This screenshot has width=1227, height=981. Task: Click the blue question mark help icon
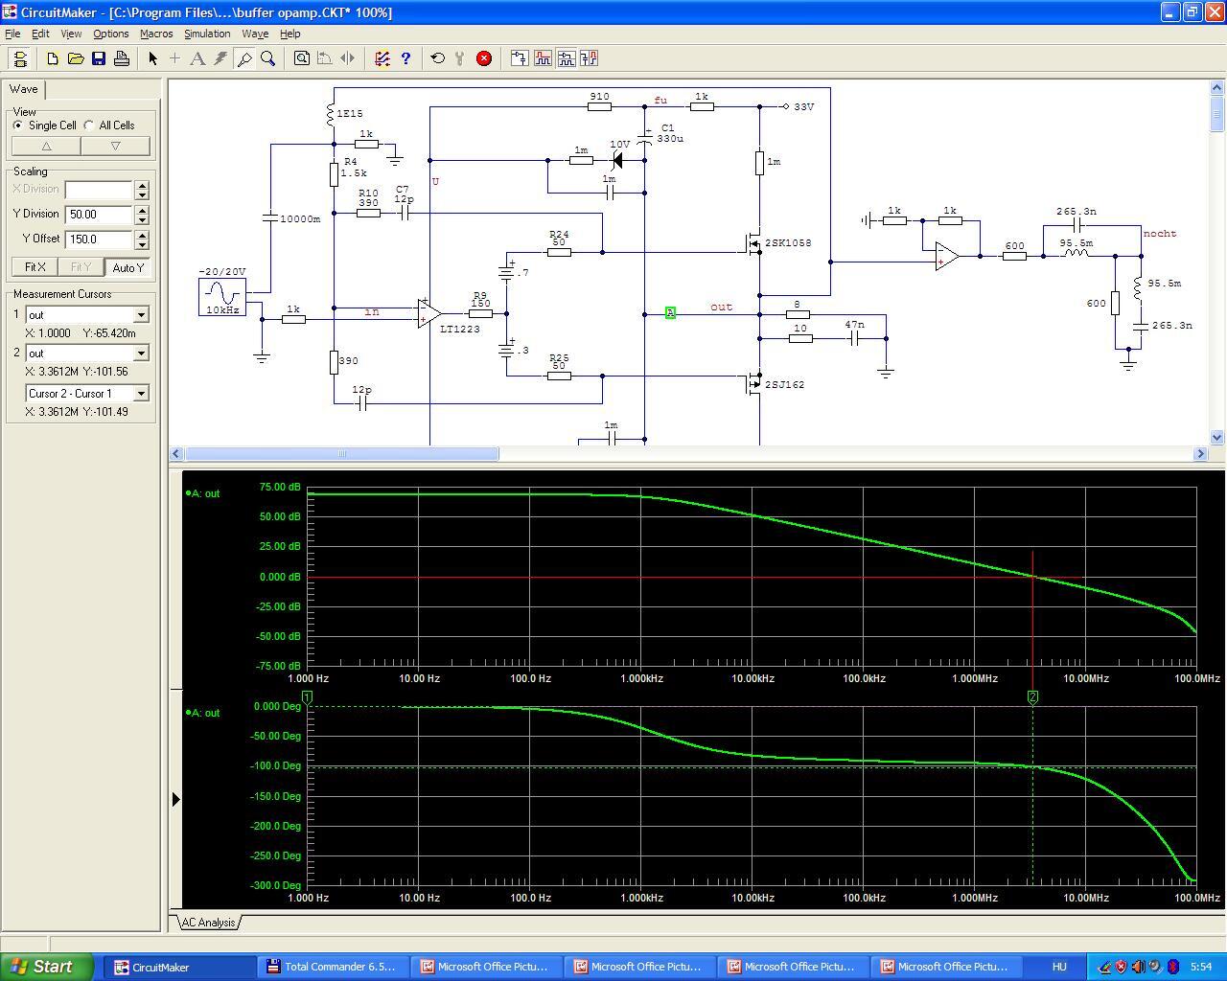(x=405, y=58)
